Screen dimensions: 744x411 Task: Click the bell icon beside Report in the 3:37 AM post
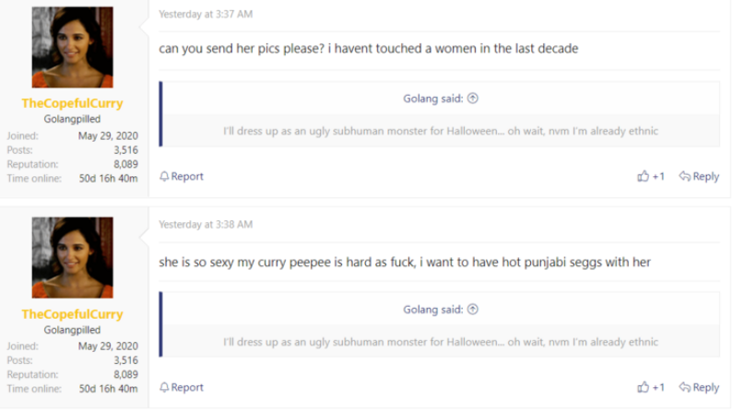pos(164,177)
